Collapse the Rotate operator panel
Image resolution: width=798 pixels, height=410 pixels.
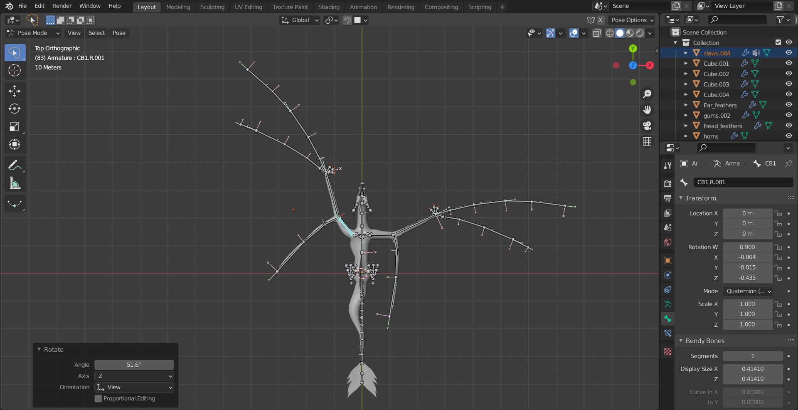39,349
